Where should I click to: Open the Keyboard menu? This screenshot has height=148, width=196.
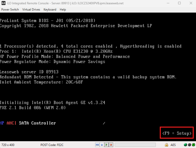tap(50, 10)
